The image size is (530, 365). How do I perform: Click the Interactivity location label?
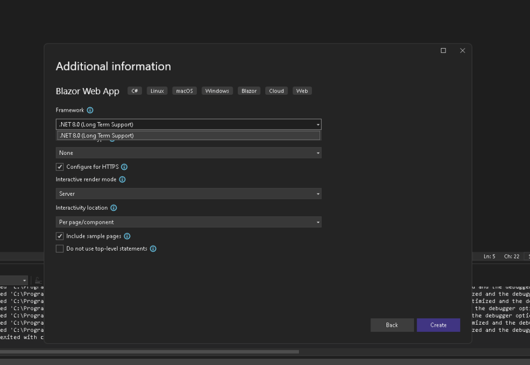pyautogui.click(x=82, y=208)
